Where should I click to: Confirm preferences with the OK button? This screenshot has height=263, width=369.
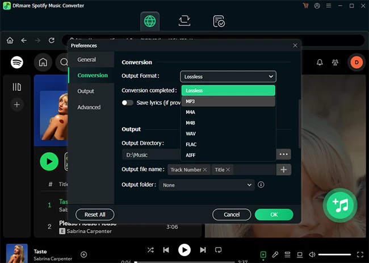274,215
